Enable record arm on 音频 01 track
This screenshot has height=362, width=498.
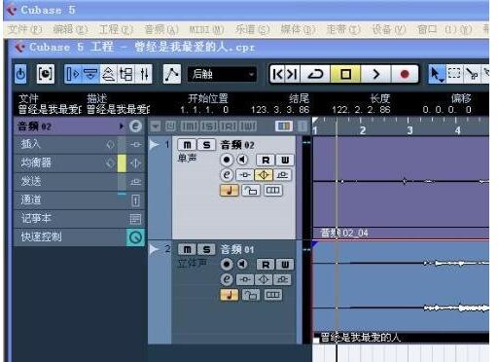tap(227, 265)
